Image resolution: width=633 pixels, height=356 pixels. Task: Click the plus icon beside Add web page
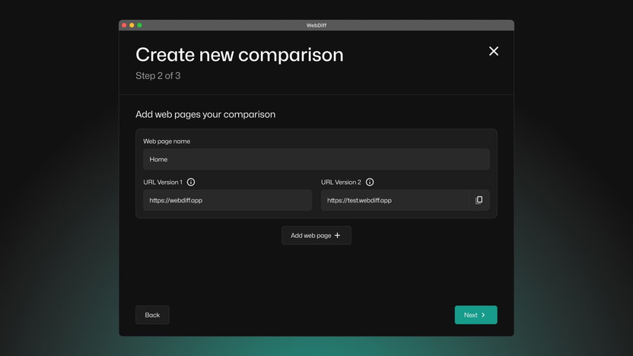pos(338,236)
